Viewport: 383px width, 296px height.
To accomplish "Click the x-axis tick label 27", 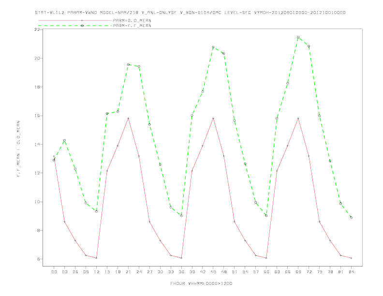I will (x=149, y=272).
